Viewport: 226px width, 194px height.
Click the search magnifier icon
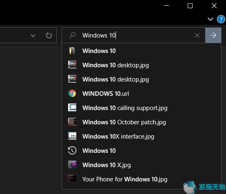[72, 35]
